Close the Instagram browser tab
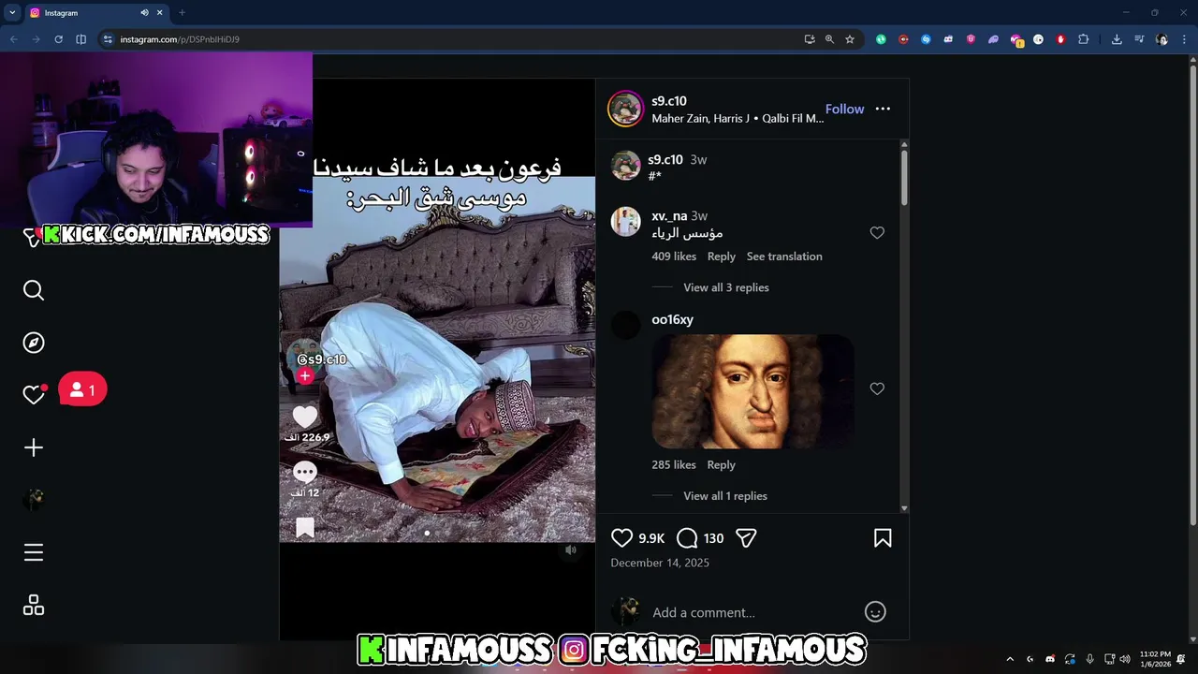 pyautogui.click(x=160, y=13)
